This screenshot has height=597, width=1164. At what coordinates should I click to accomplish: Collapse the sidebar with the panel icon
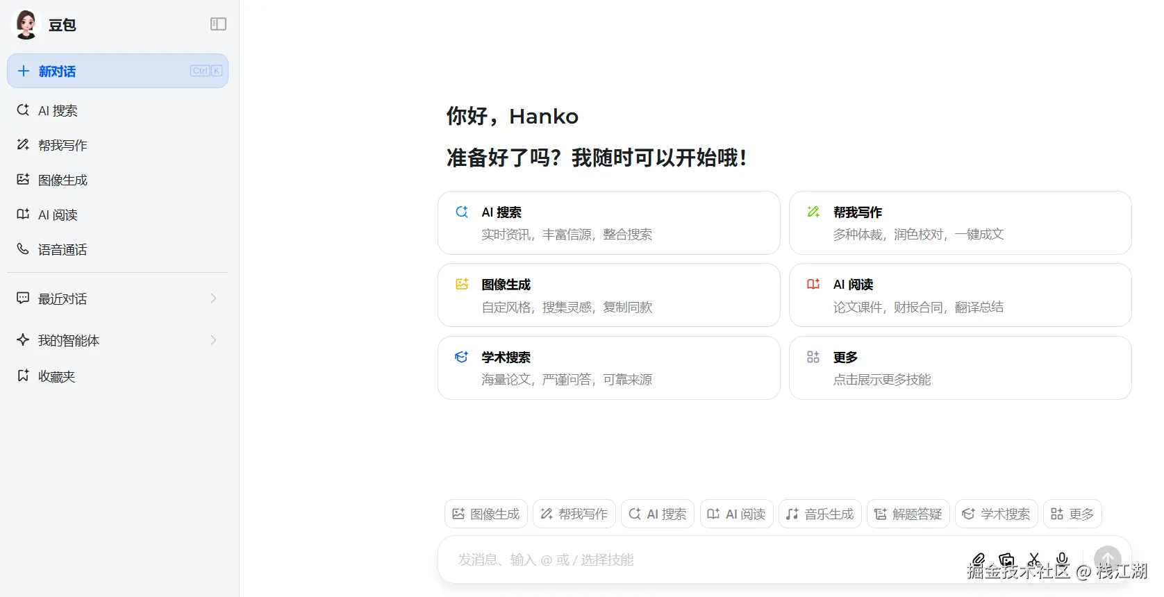tap(218, 24)
